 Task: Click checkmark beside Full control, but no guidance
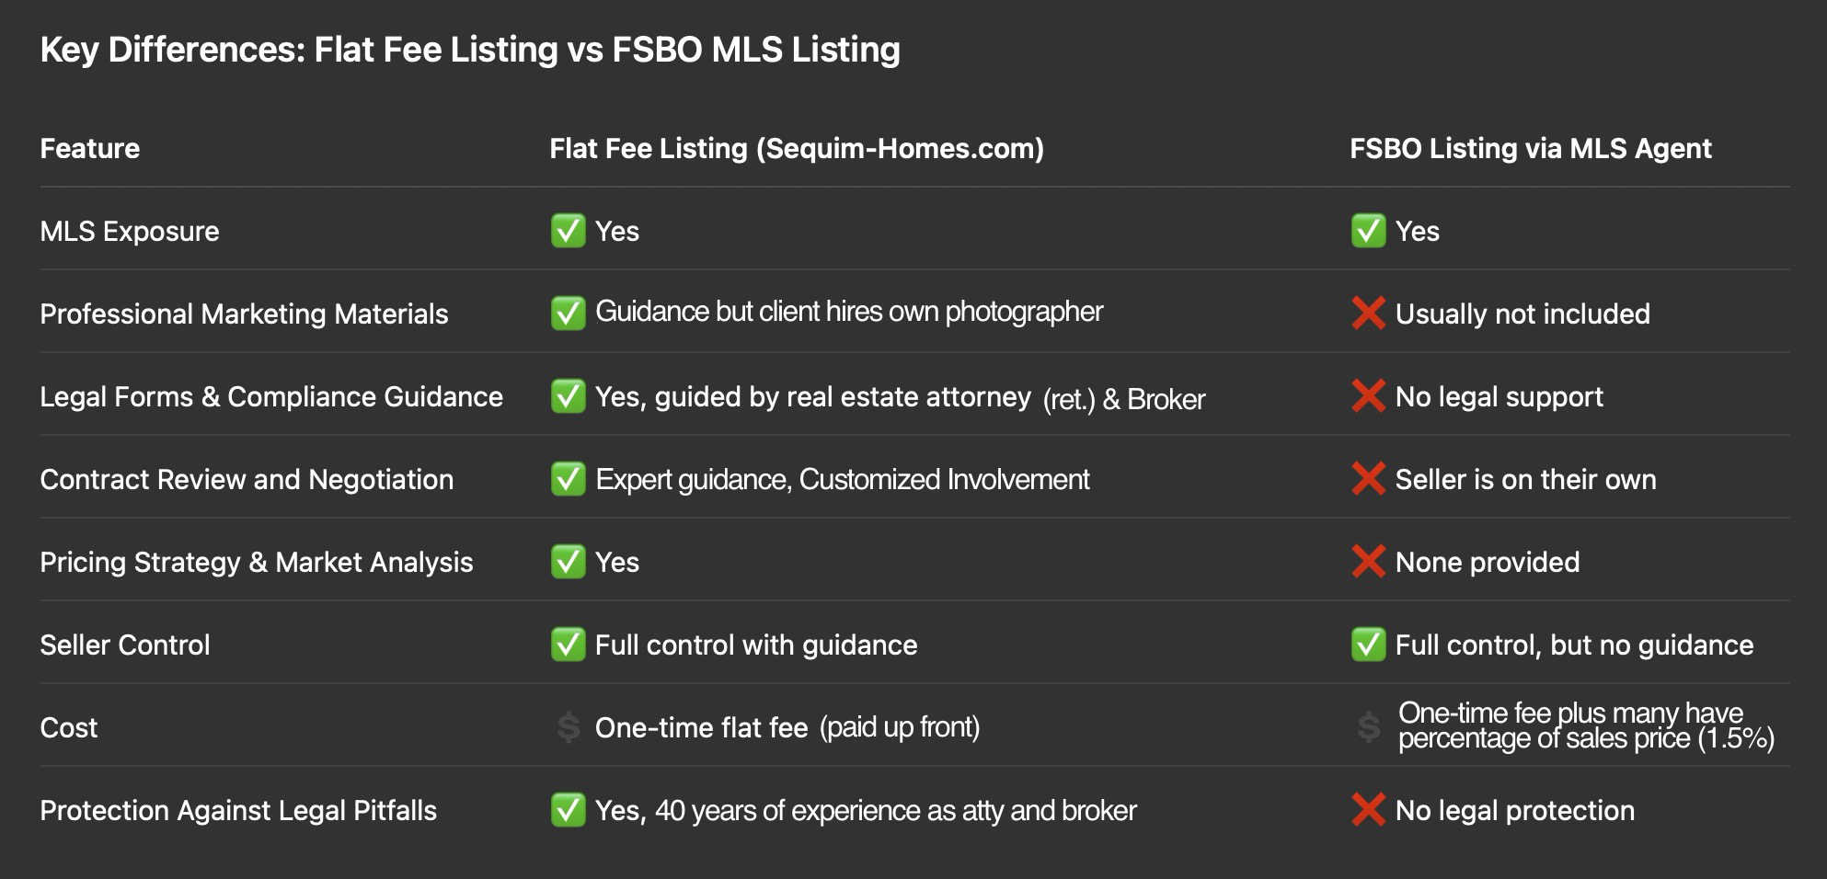click(1368, 645)
